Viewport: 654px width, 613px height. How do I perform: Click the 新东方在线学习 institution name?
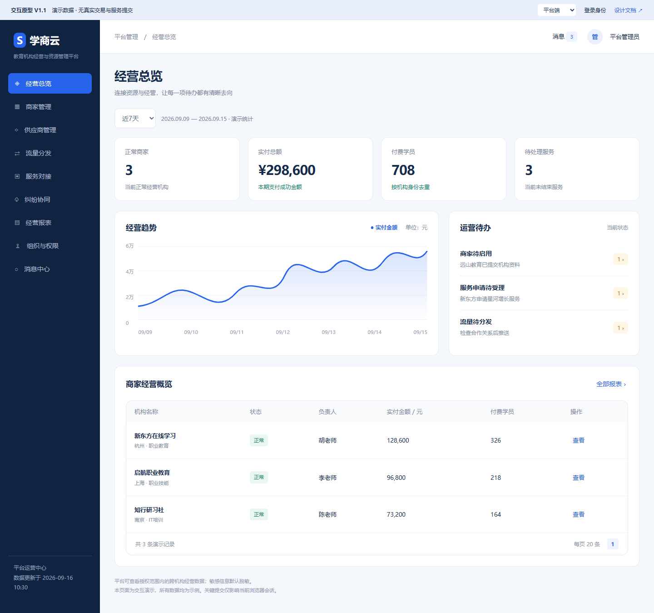click(155, 436)
